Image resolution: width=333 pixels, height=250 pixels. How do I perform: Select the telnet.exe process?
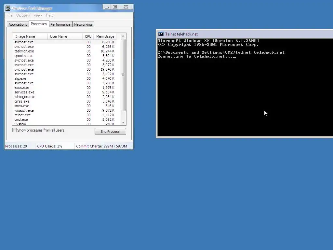(x=65, y=115)
